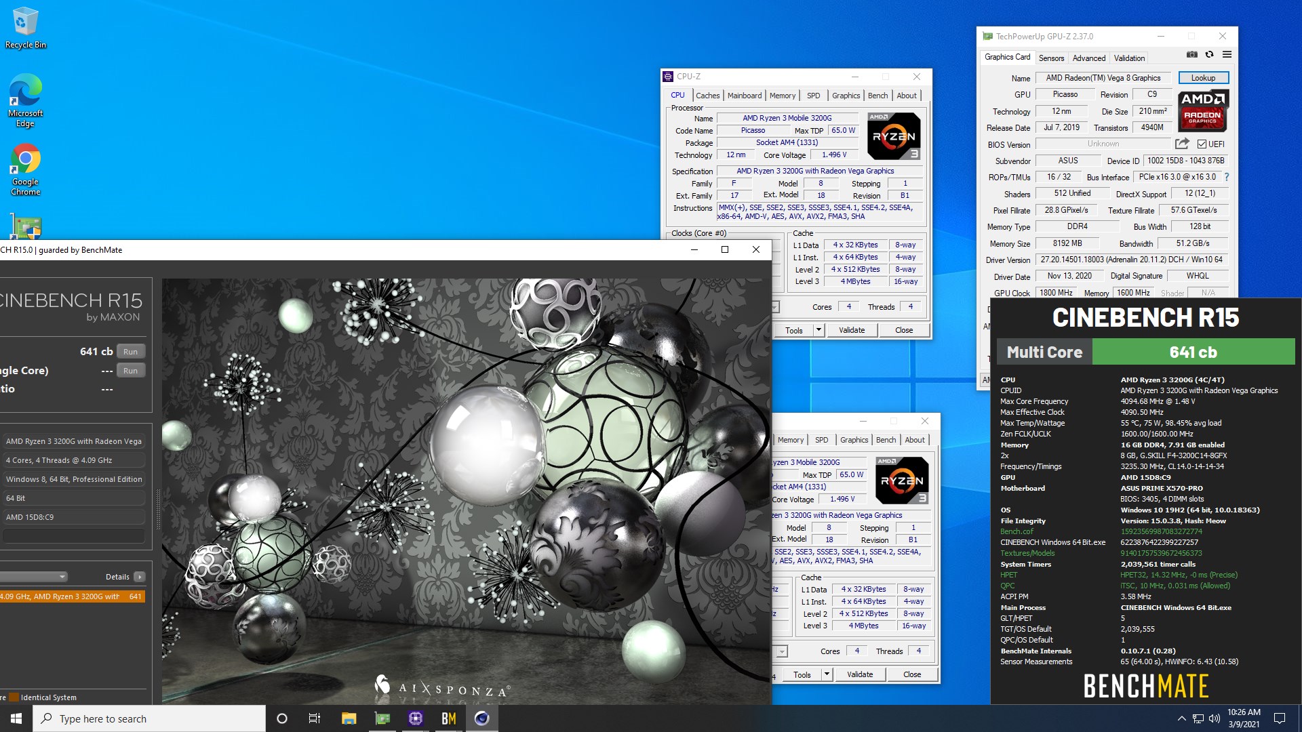The height and width of the screenshot is (732, 1302).
Task: Click the GPU-Z refresh icon
Action: coord(1209,55)
